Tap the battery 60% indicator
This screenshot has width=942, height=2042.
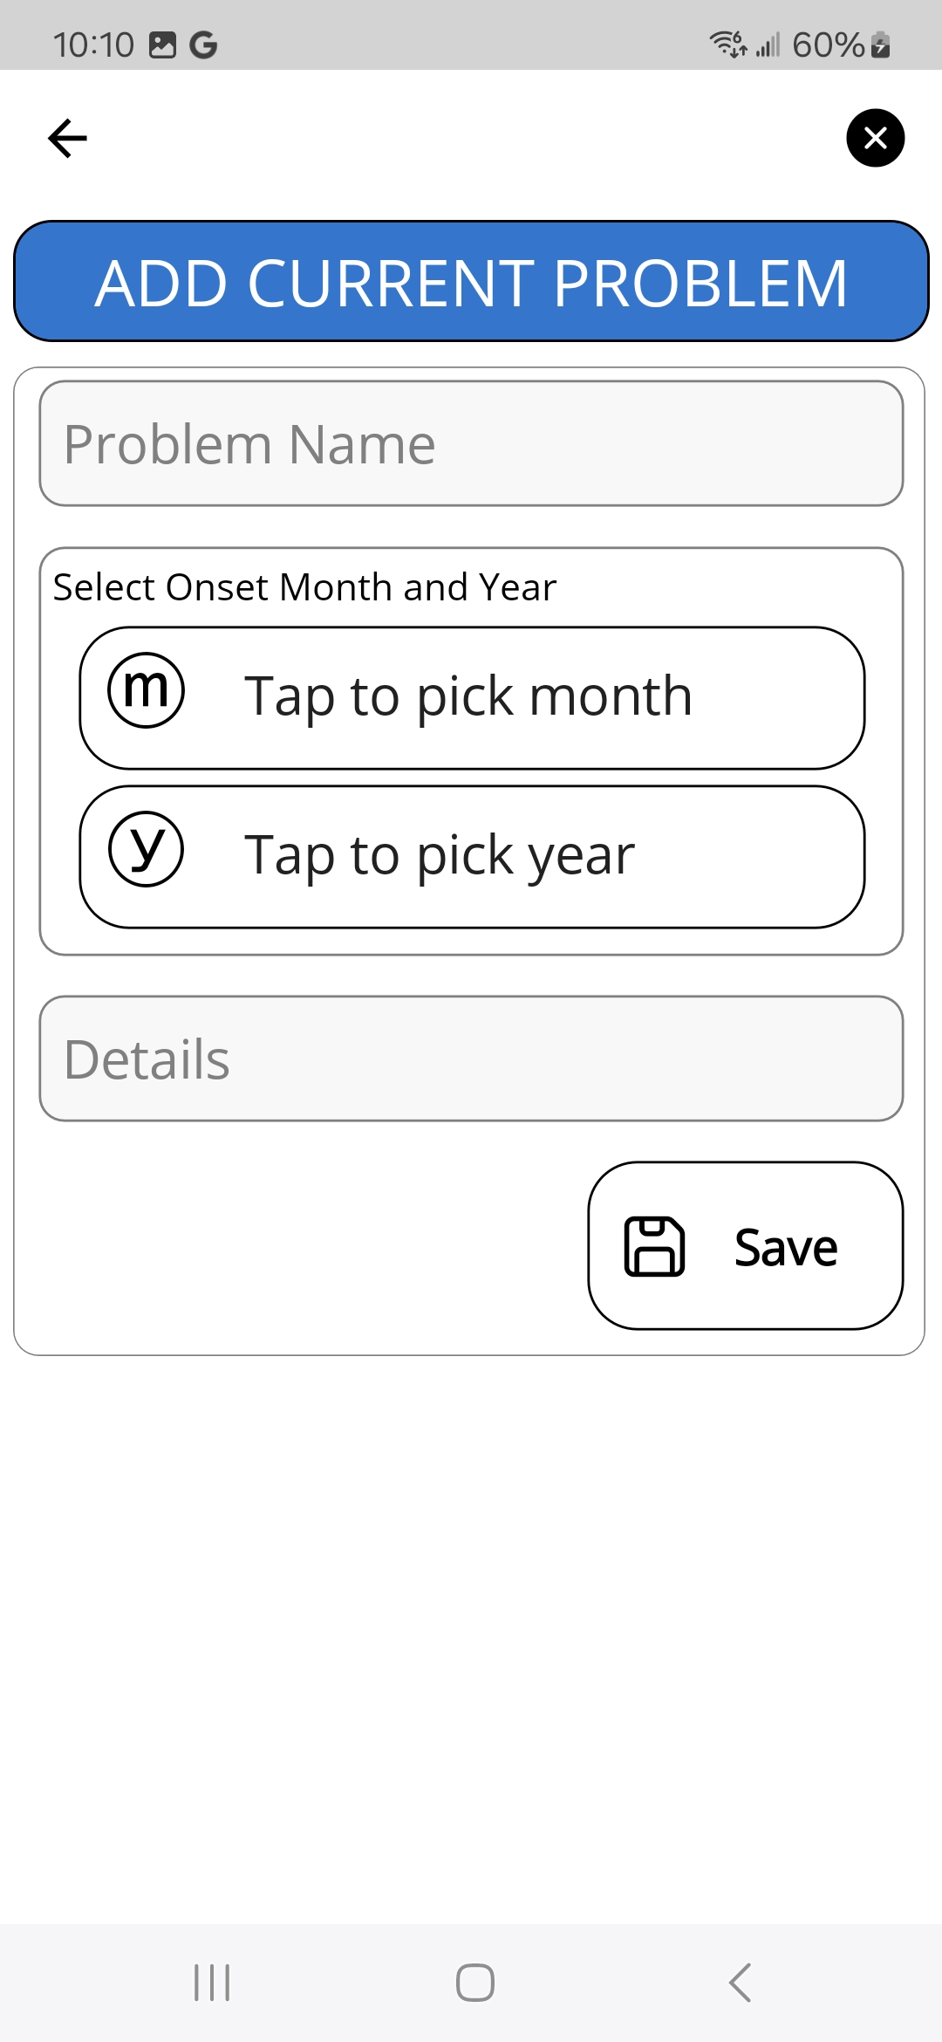pyautogui.click(x=841, y=45)
